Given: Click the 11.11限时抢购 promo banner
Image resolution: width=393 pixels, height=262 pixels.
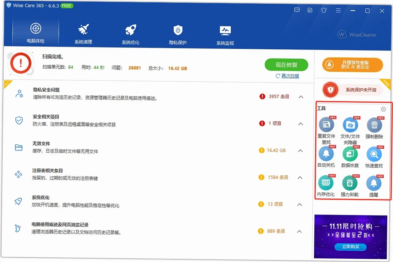Looking at the screenshot, I should click(350, 236).
